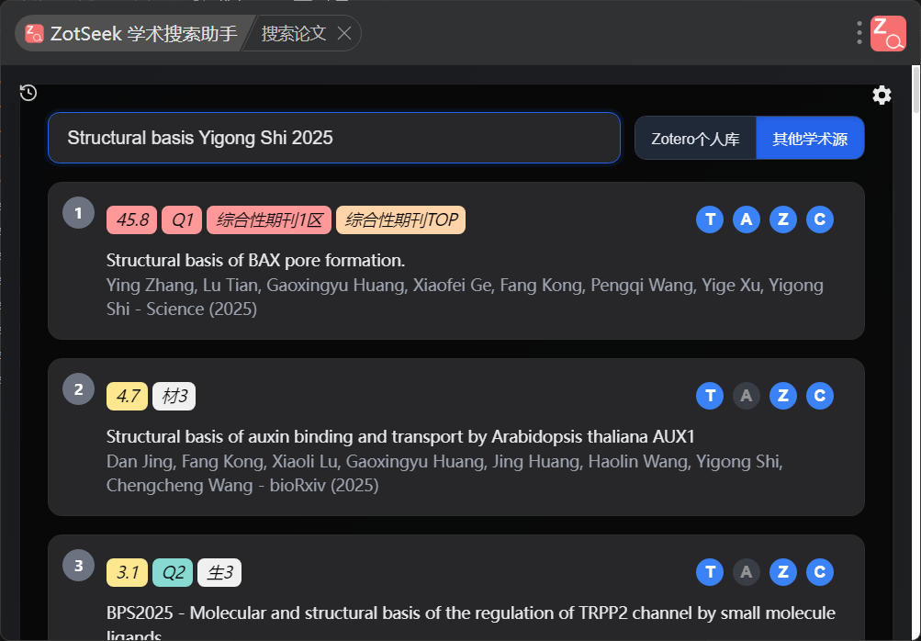Image resolution: width=921 pixels, height=641 pixels.
Task: Click the 4.7 impact factor badge
Action: (x=127, y=396)
